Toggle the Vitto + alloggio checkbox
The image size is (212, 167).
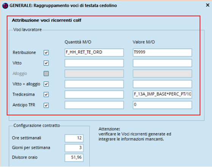(46, 84)
